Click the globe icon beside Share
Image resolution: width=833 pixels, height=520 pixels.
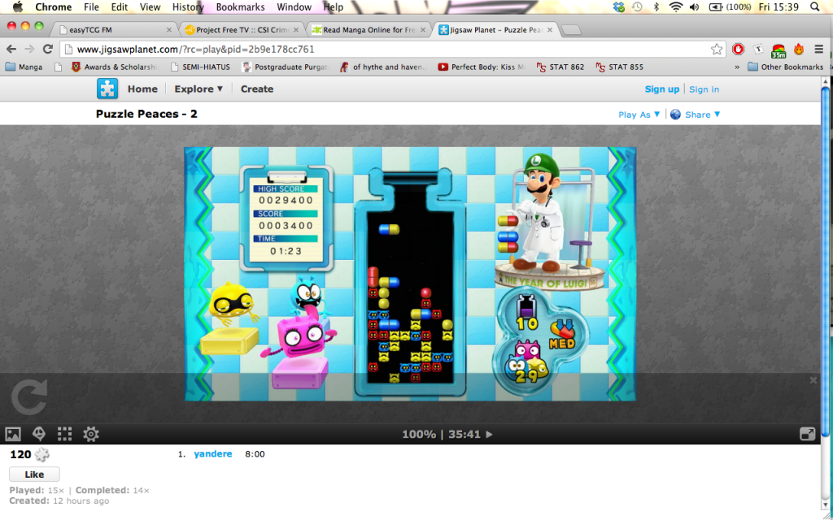[x=675, y=115]
